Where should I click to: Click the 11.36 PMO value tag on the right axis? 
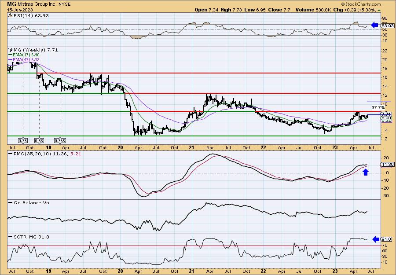(x=388, y=165)
